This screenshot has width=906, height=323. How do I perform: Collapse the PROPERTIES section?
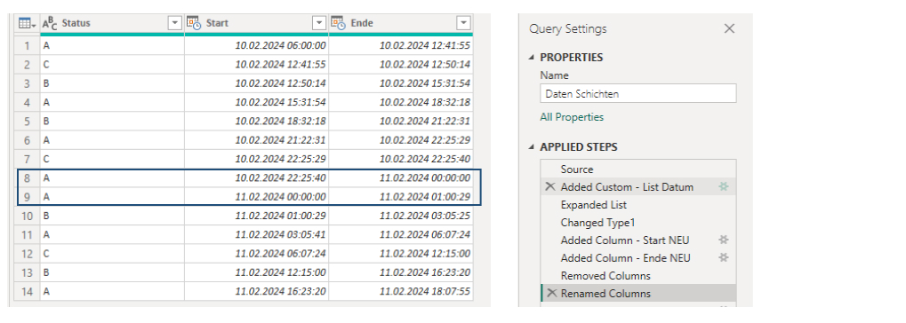click(x=532, y=58)
